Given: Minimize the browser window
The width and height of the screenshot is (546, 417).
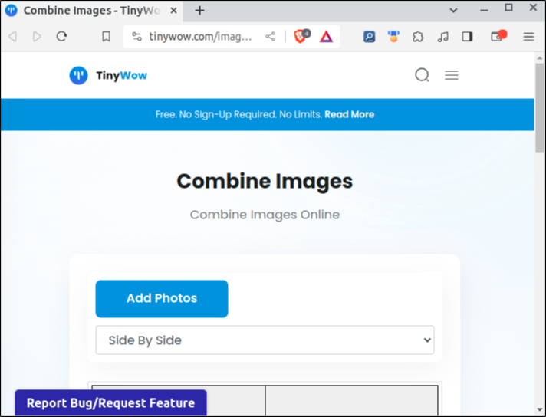Looking at the screenshot, I should coord(484,11).
